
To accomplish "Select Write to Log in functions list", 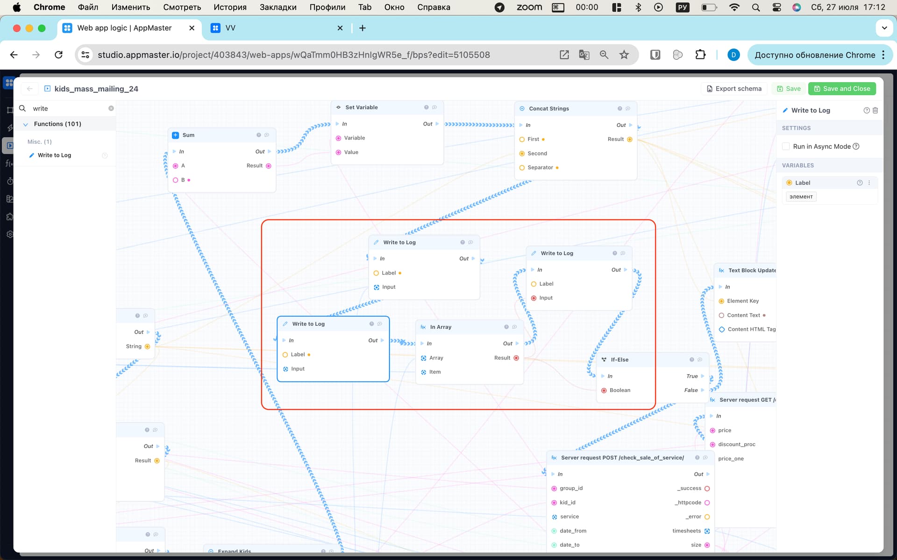I will coord(54,155).
